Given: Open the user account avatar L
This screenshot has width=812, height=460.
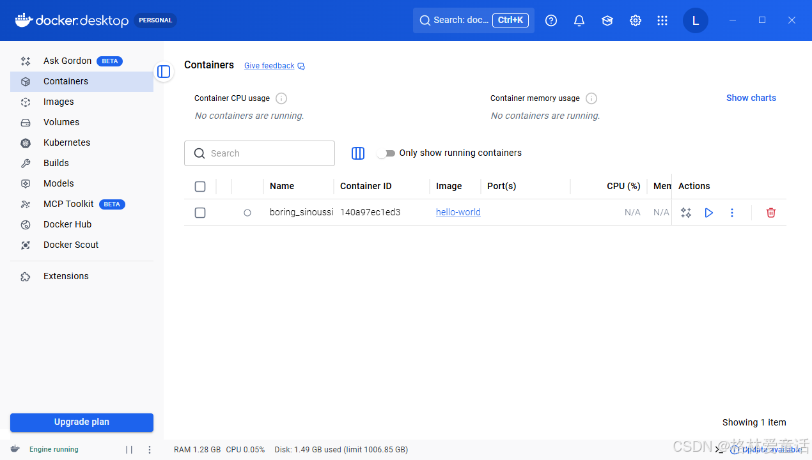Looking at the screenshot, I should 696,20.
